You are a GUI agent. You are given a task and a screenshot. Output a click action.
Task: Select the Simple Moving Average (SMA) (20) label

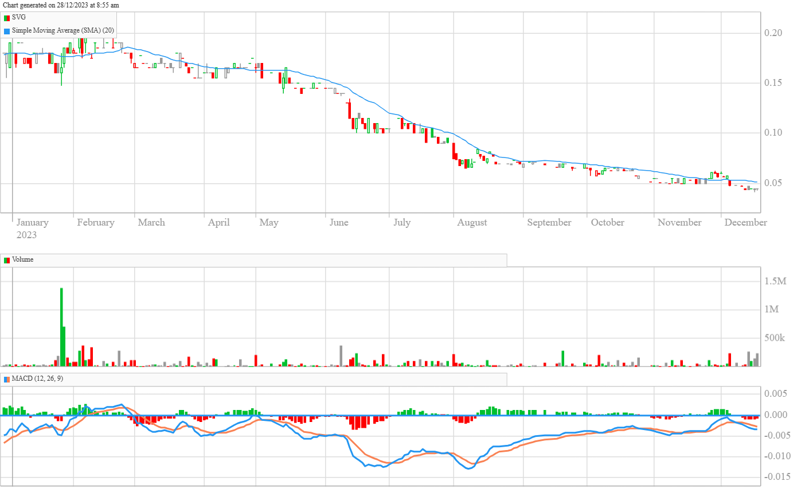62,30
